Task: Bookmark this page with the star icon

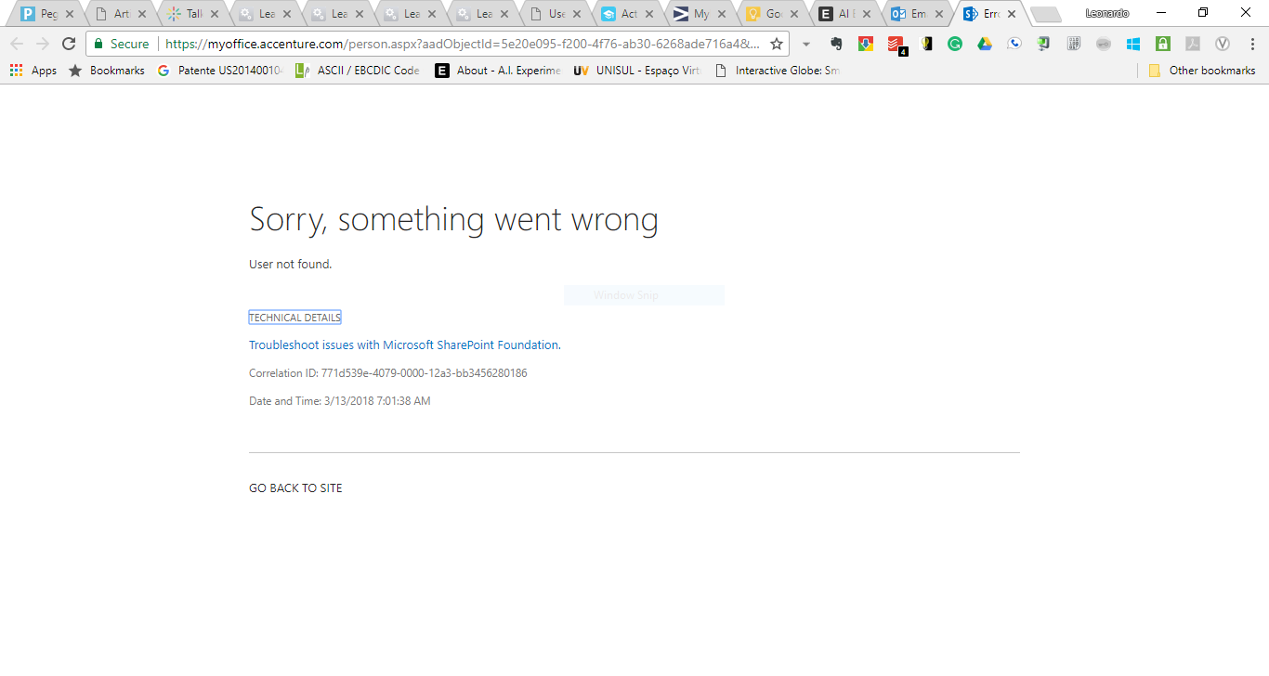Action: tap(777, 44)
